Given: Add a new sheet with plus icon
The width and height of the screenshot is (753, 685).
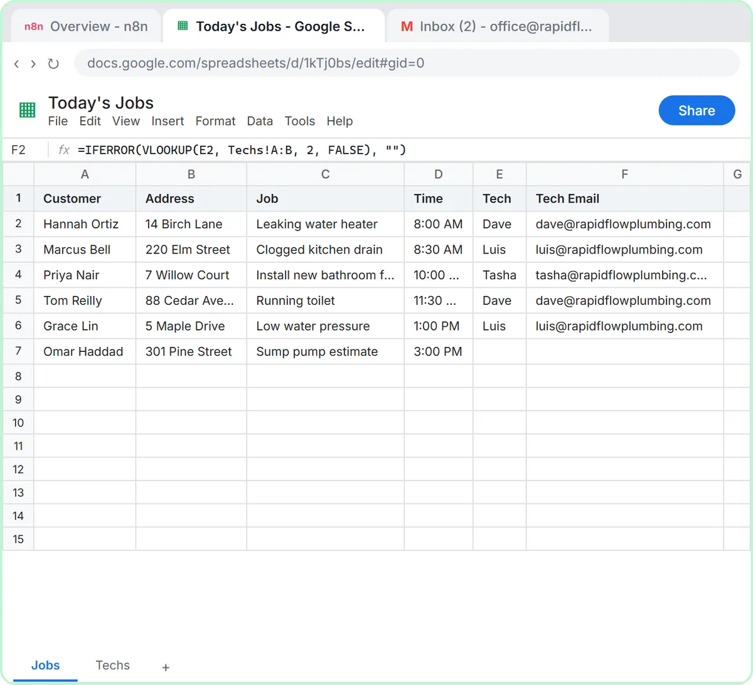Looking at the screenshot, I should [x=166, y=667].
